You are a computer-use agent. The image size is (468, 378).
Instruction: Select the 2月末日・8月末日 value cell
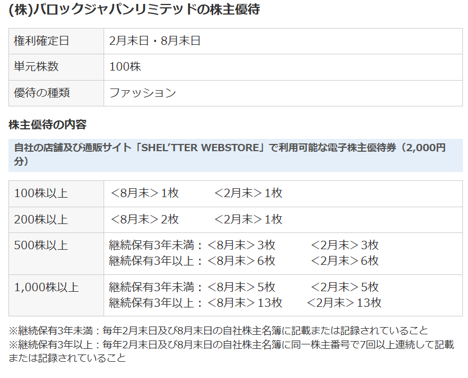coord(155,41)
